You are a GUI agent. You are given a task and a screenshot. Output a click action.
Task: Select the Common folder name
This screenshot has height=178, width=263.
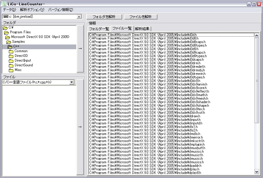click(21, 51)
